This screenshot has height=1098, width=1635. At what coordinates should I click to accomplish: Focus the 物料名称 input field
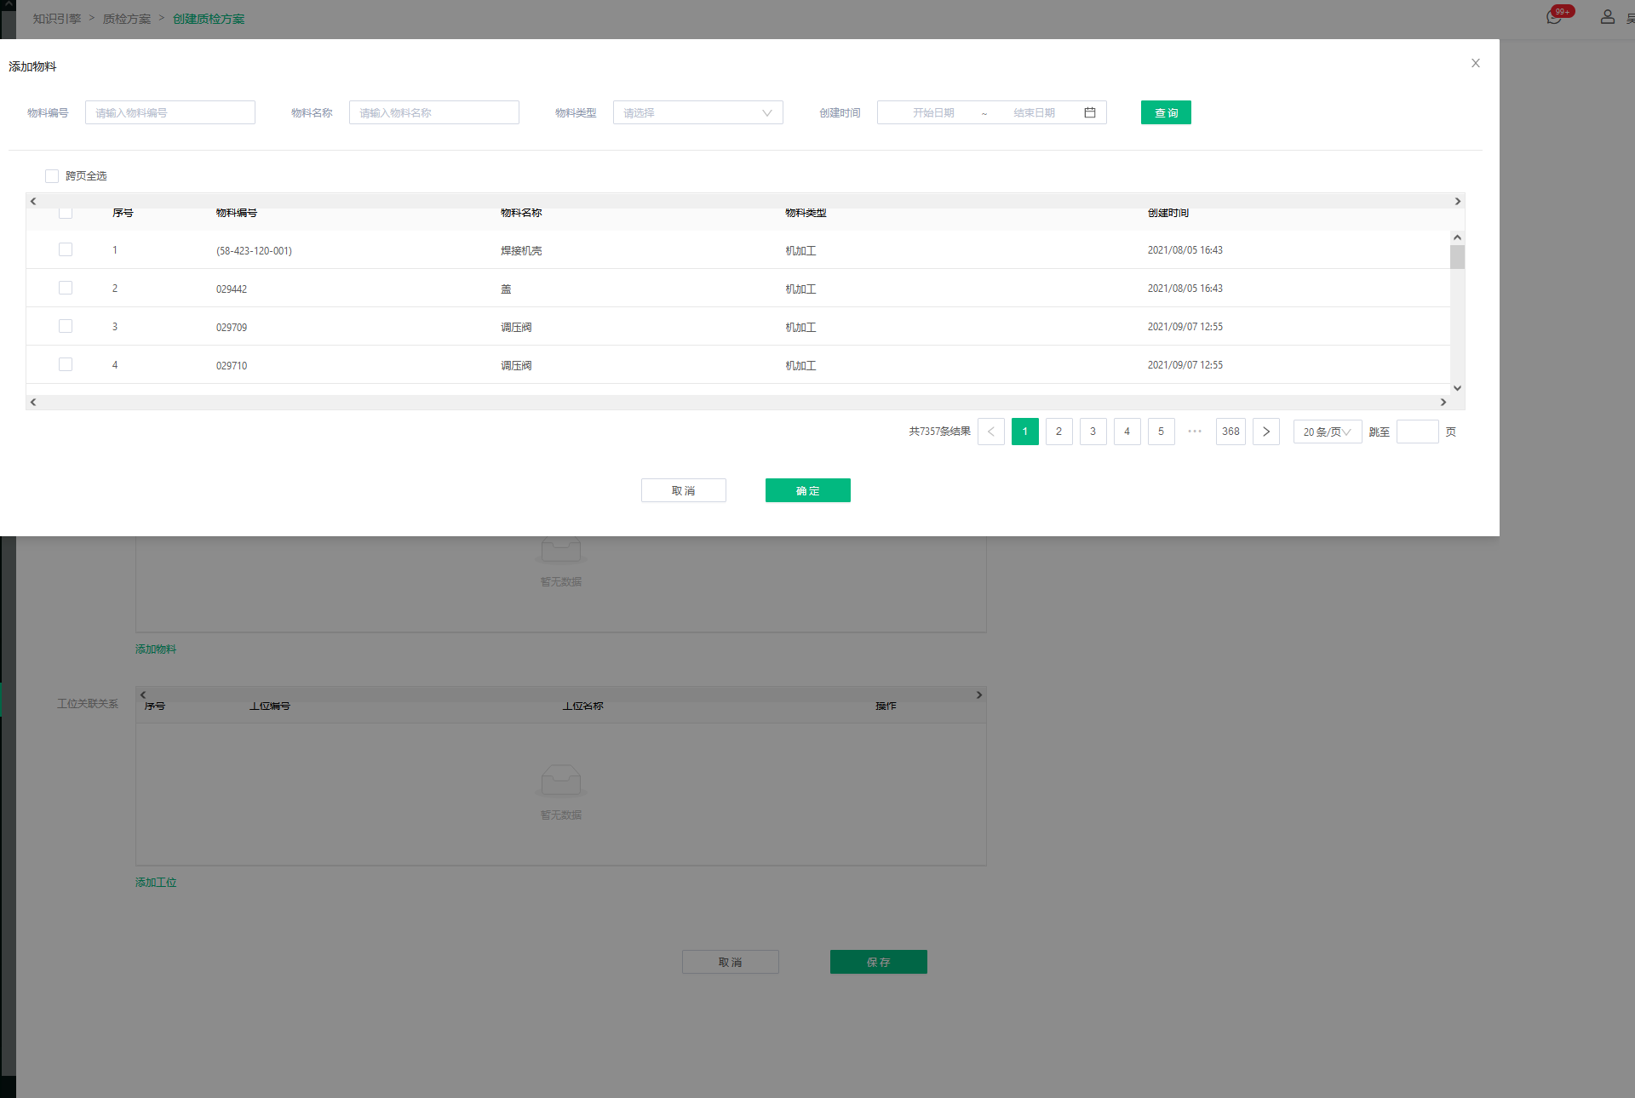point(434,112)
